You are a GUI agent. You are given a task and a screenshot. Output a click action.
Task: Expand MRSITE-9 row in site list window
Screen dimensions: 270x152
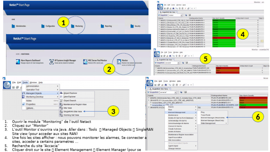[159, 38]
